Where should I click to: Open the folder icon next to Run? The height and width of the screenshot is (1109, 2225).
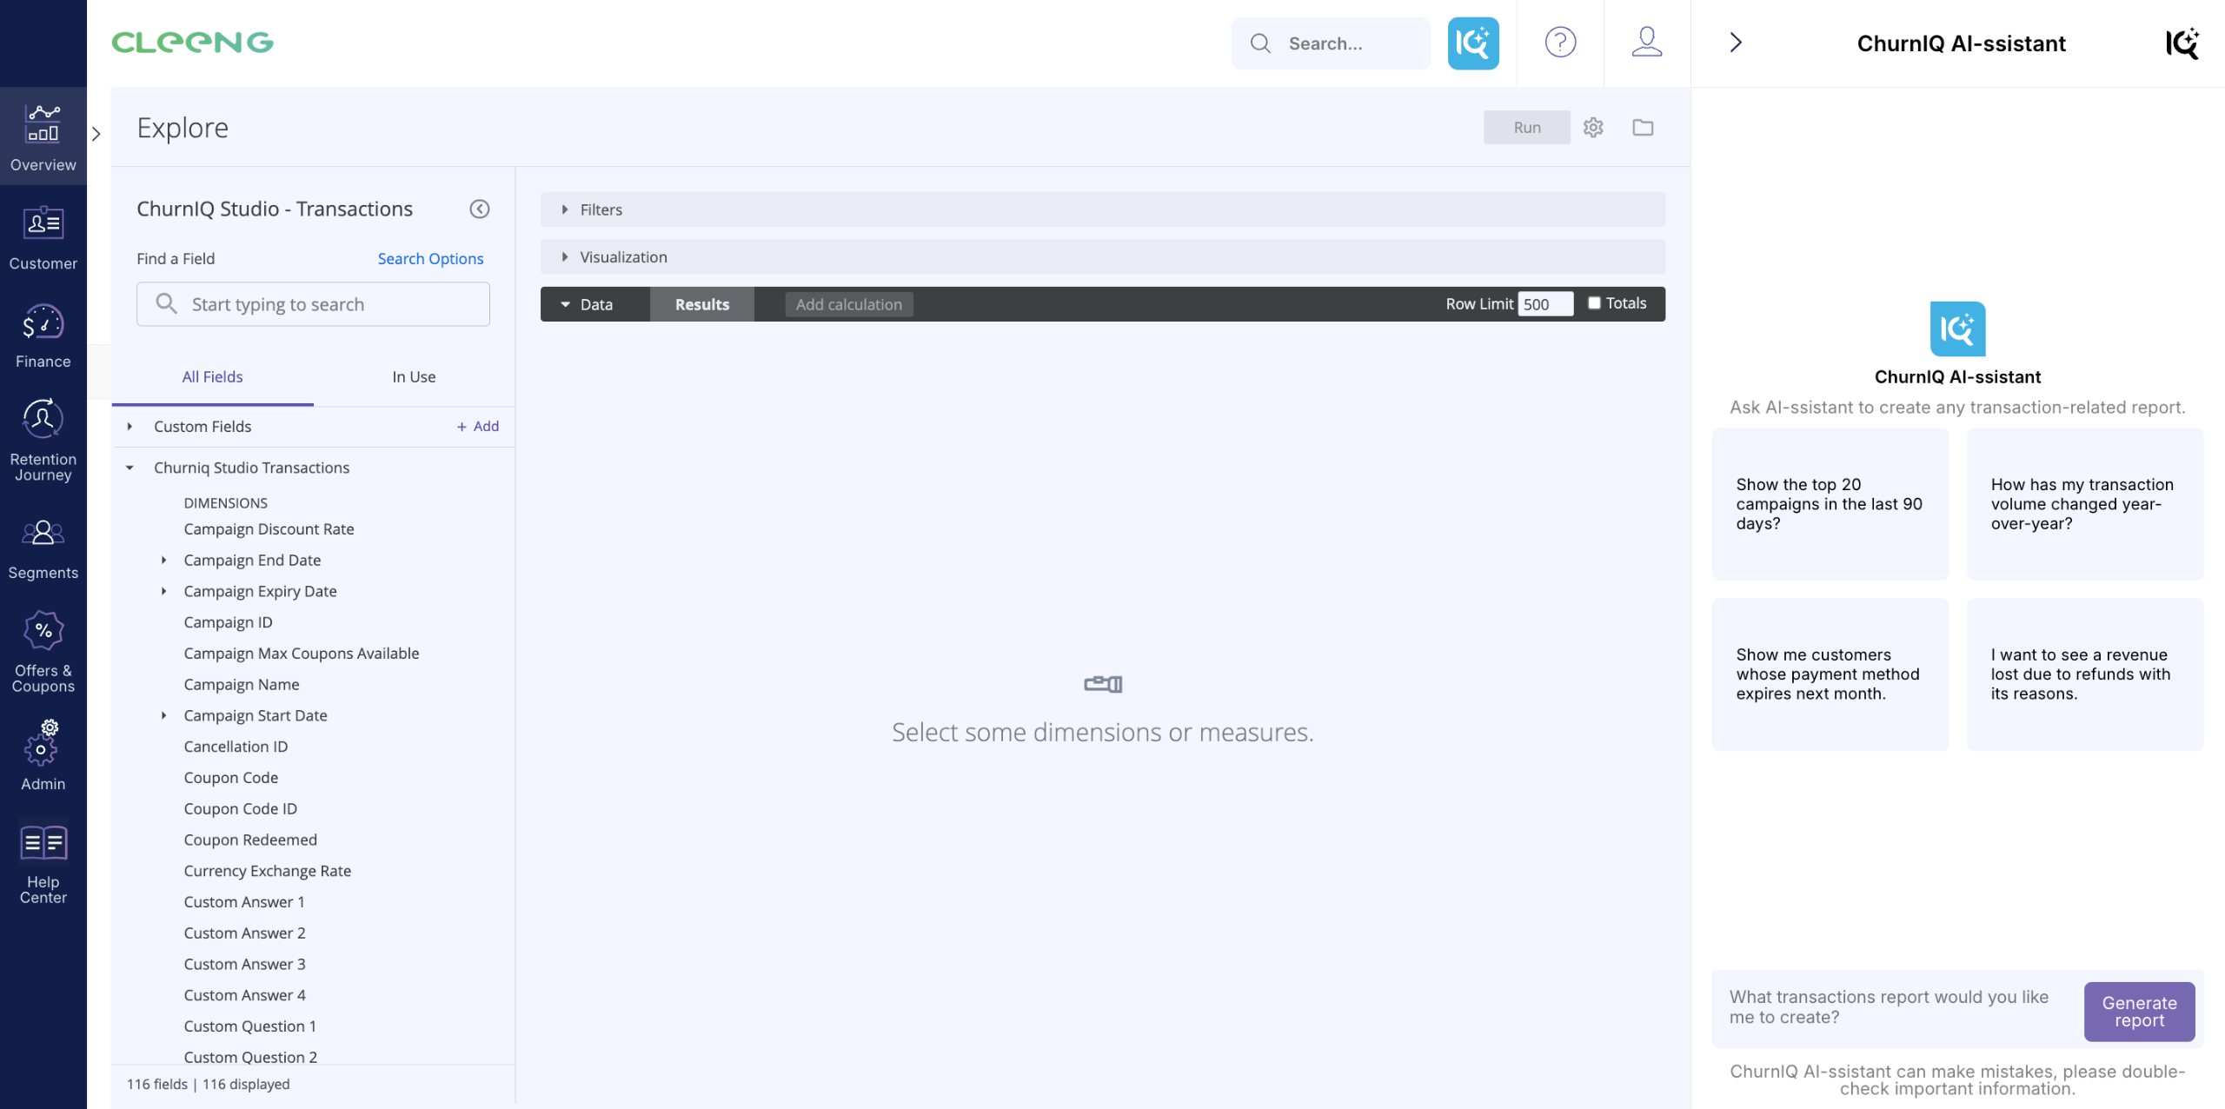coord(1643,127)
